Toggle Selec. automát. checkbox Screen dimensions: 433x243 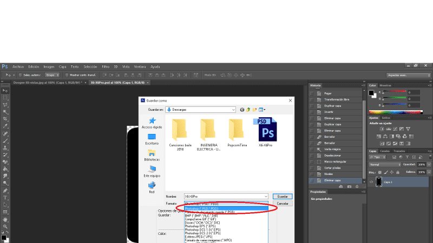20,75
